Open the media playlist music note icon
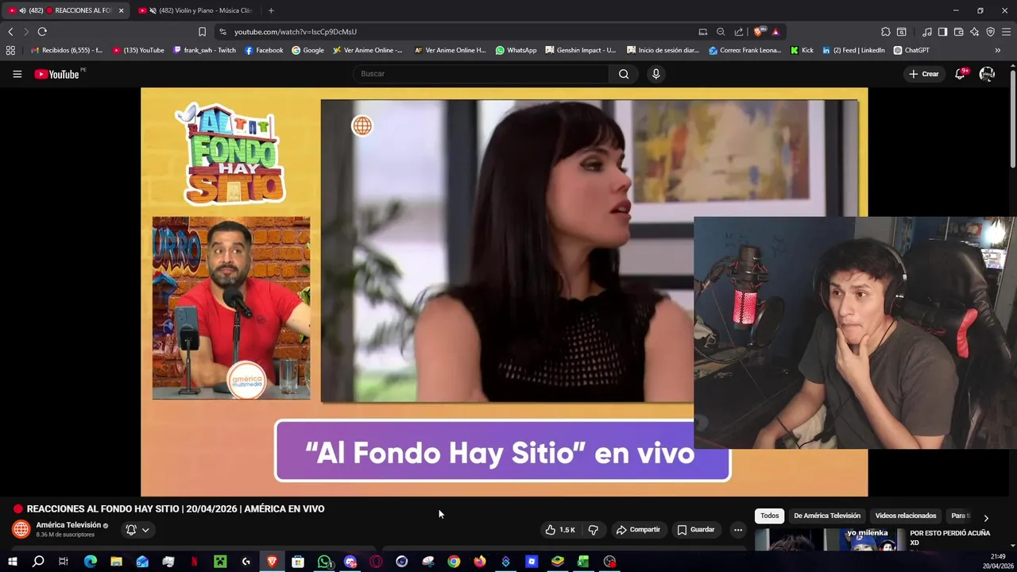The height and width of the screenshot is (572, 1017). [927, 32]
